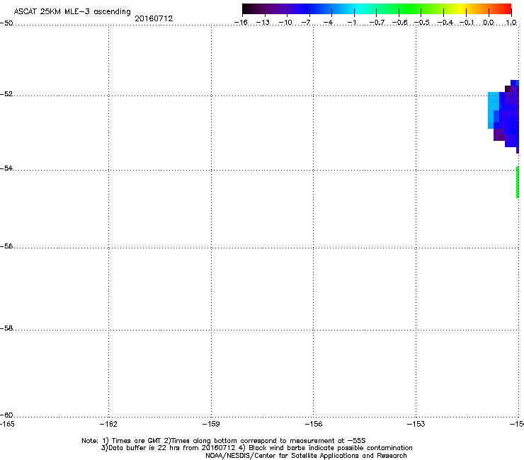
Task: Click the -52 latitude axis label
Action: pyautogui.click(x=6, y=94)
